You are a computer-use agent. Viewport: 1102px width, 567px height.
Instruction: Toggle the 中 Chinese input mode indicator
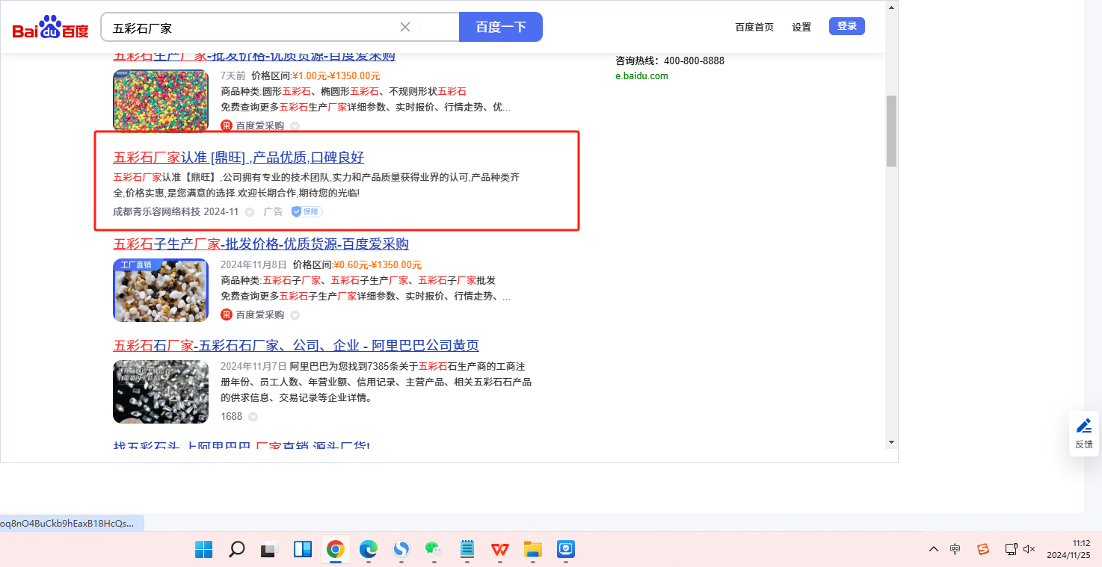[x=955, y=549]
